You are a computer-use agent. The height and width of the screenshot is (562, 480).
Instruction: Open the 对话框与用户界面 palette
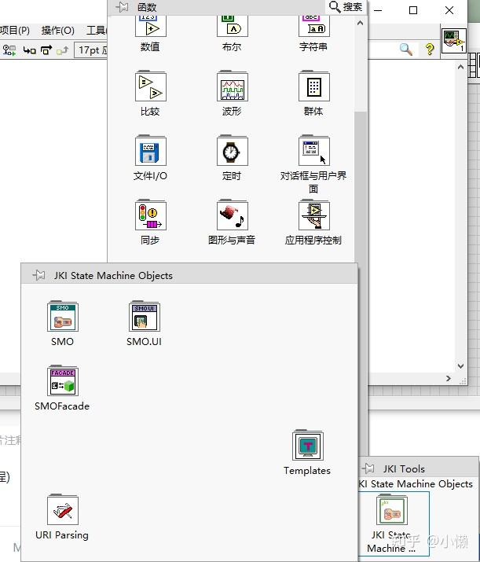tap(313, 151)
